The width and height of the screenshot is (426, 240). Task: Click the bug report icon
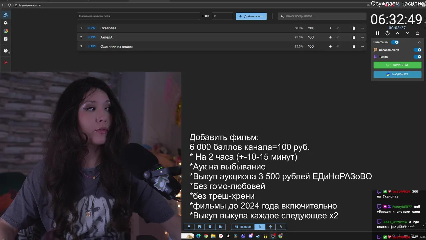tap(210, 227)
